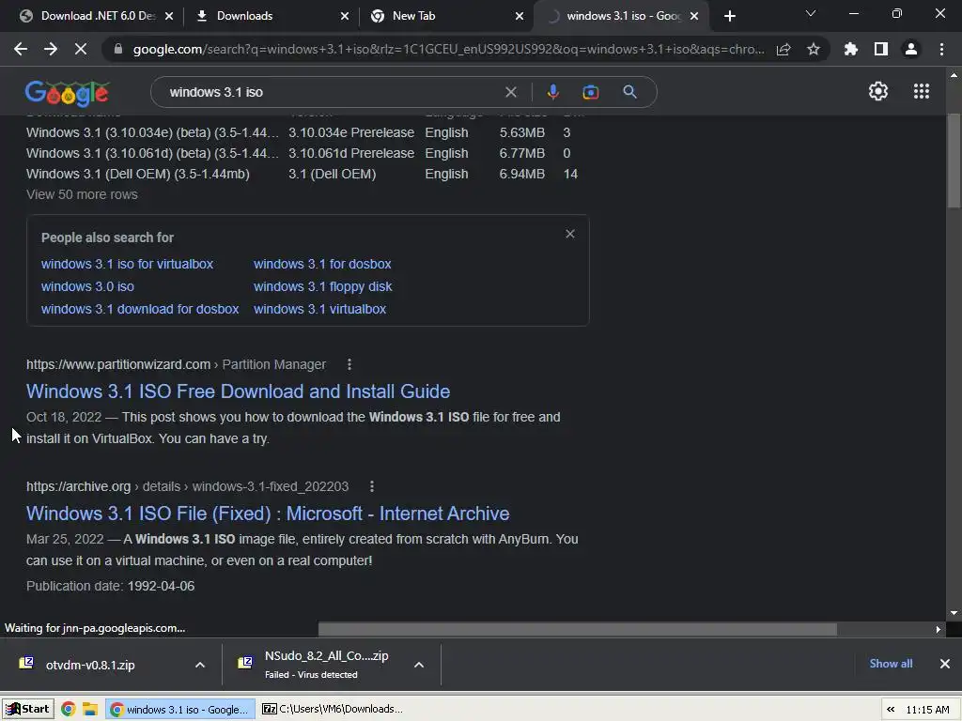The height and width of the screenshot is (721, 962).
Task: Open windows 3.1 for dosbox suggestion
Action: (322, 264)
